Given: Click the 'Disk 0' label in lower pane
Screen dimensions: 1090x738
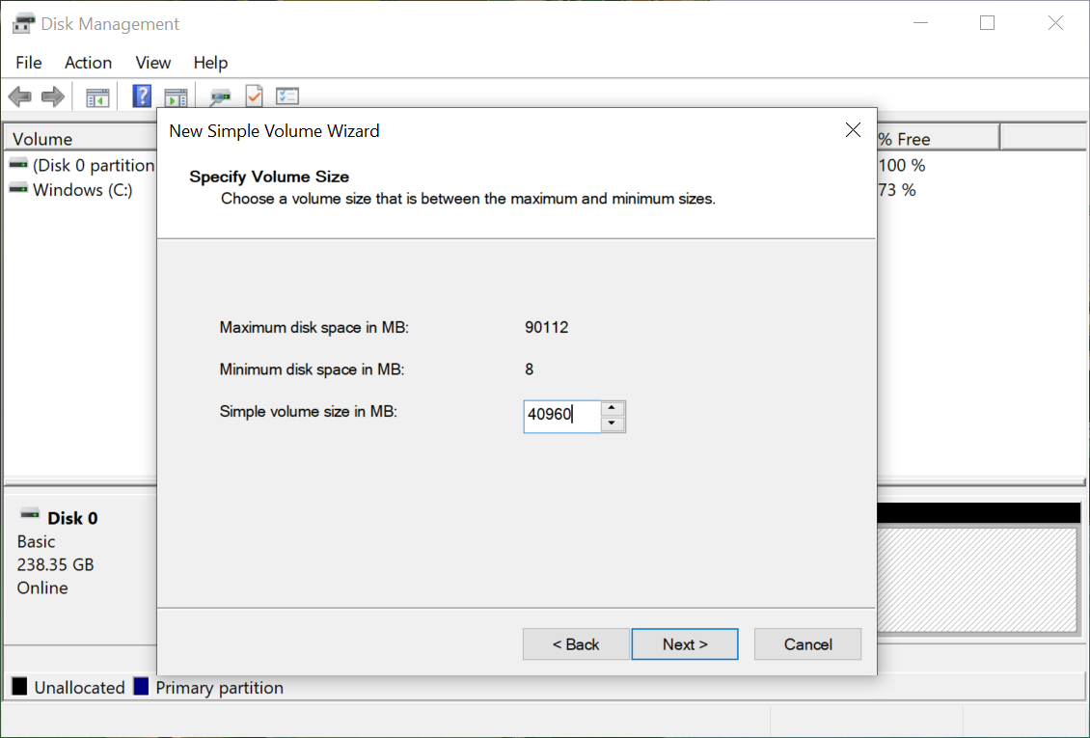Looking at the screenshot, I should tap(72, 518).
